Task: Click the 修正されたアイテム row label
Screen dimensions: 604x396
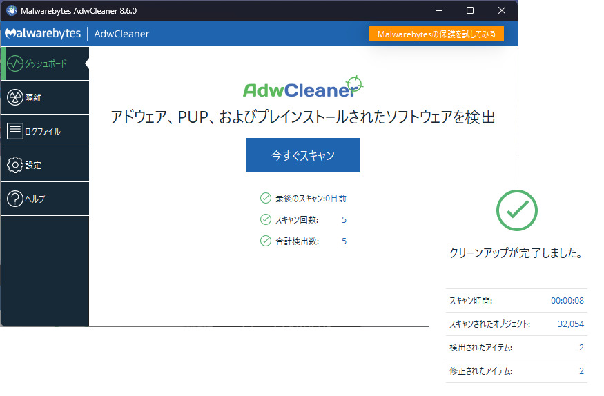Action: coord(480,371)
